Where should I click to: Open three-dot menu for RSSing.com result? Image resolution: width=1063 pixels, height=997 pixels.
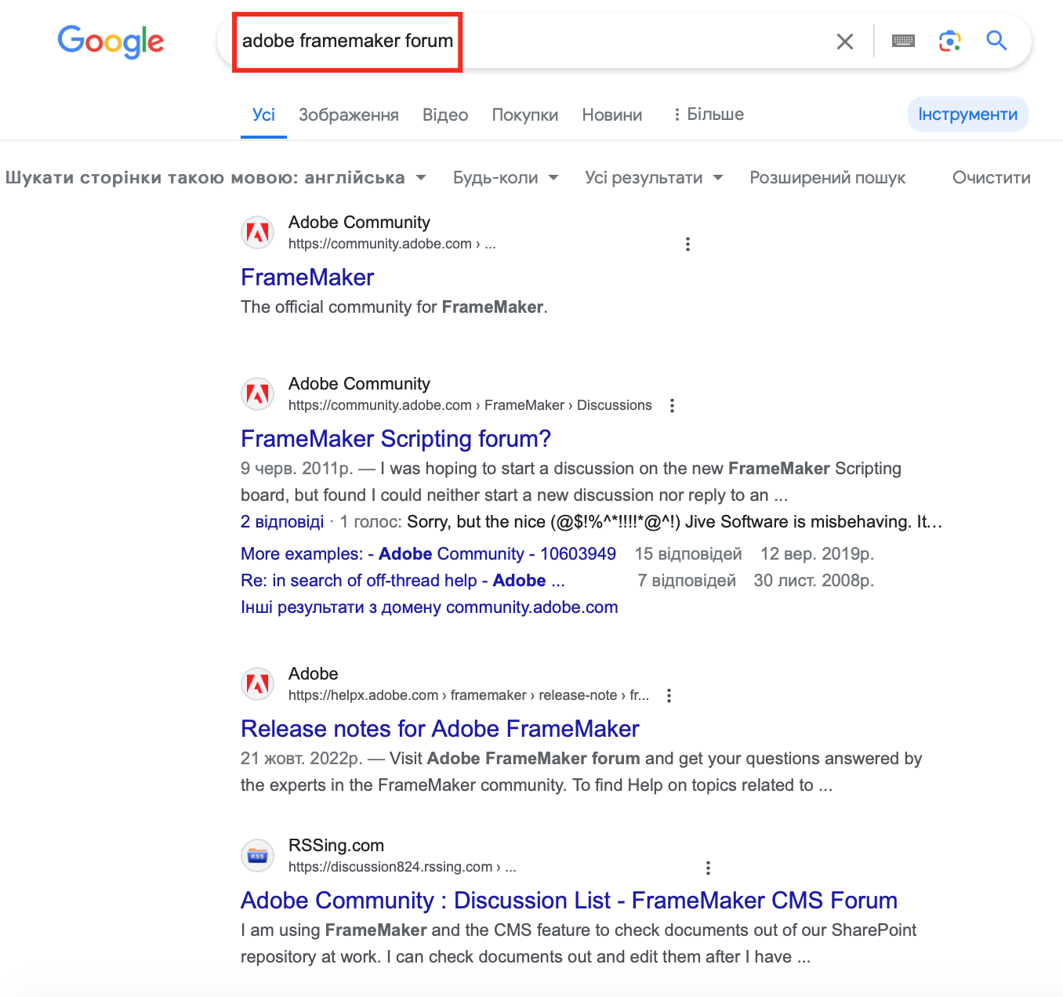tap(708, 868)
